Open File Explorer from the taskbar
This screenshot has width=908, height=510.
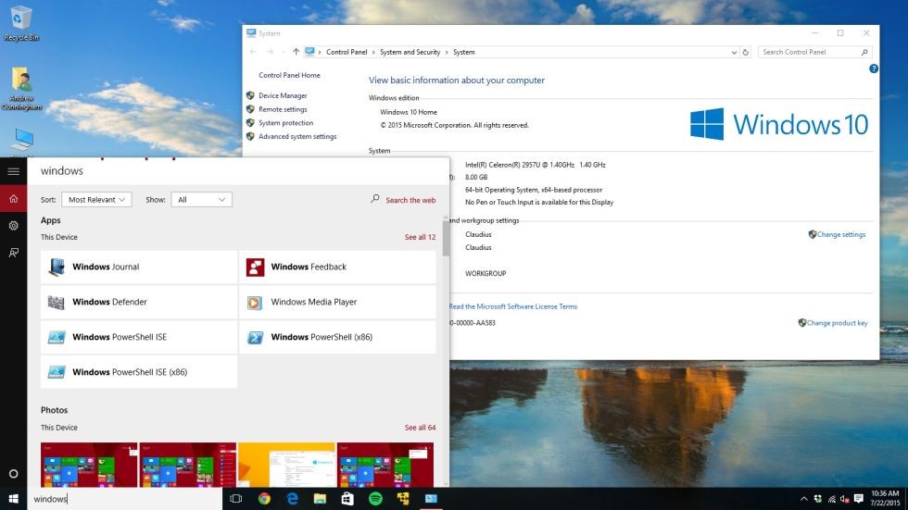(320, 499)
